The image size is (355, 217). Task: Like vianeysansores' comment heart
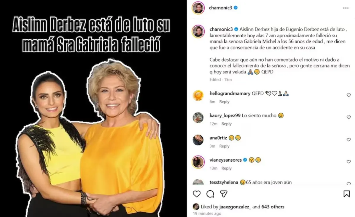[x=348, y=162]
